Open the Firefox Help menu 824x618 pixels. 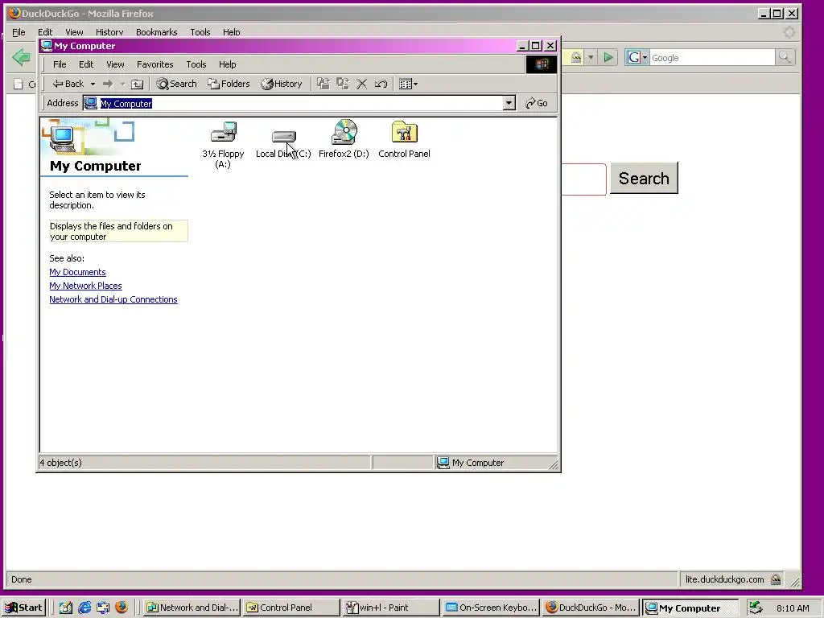[x=231, y=32]
